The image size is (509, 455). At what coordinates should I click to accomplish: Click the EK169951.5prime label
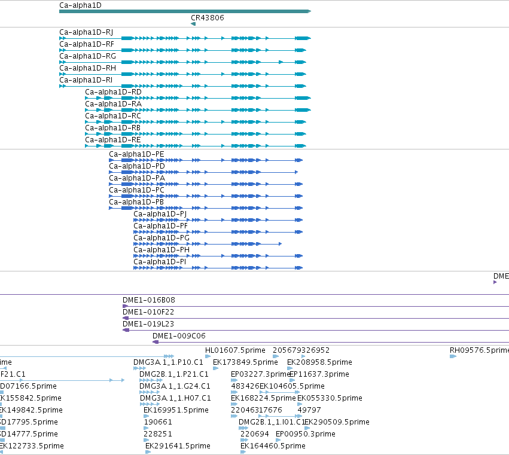click(x=176, y=411)
